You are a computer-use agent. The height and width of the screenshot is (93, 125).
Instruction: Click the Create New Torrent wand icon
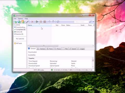click(x=27, y=22)
